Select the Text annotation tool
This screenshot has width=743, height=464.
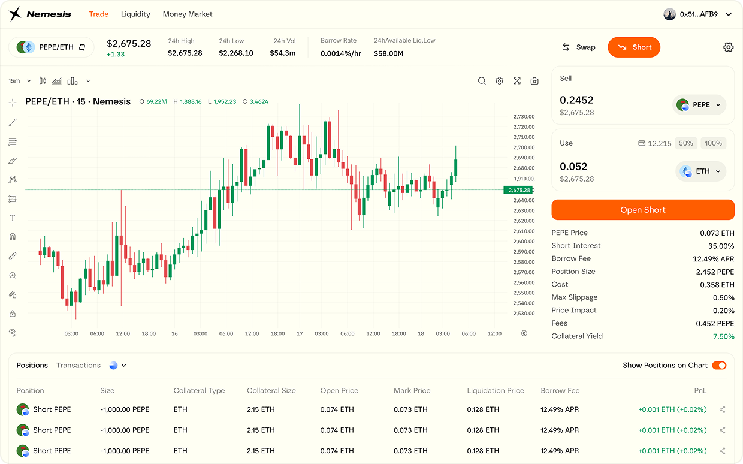(12, 218)
